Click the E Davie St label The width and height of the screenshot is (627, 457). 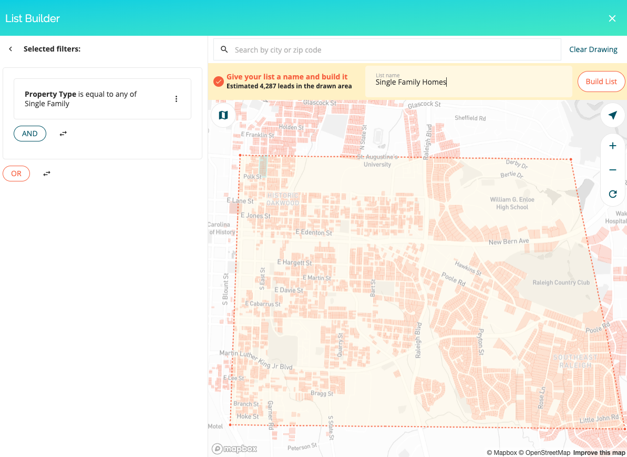289,290
